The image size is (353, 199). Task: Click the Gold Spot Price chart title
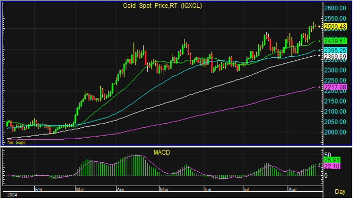(162, 6)
